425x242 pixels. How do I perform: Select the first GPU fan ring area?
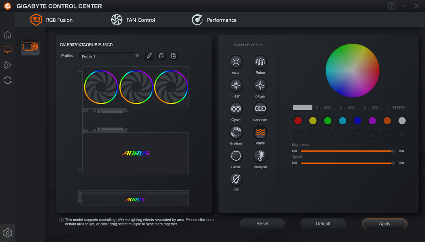(x=101, y=87)
